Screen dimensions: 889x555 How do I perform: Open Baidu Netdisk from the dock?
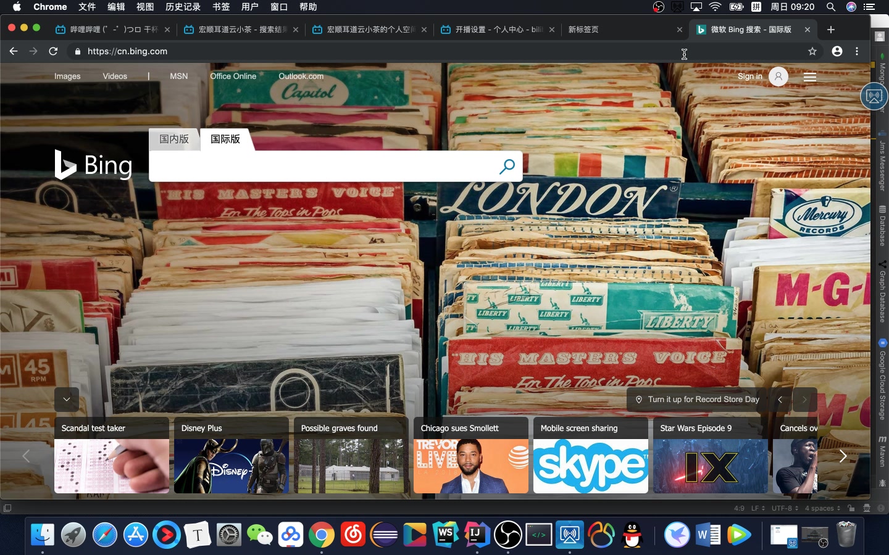290,535
